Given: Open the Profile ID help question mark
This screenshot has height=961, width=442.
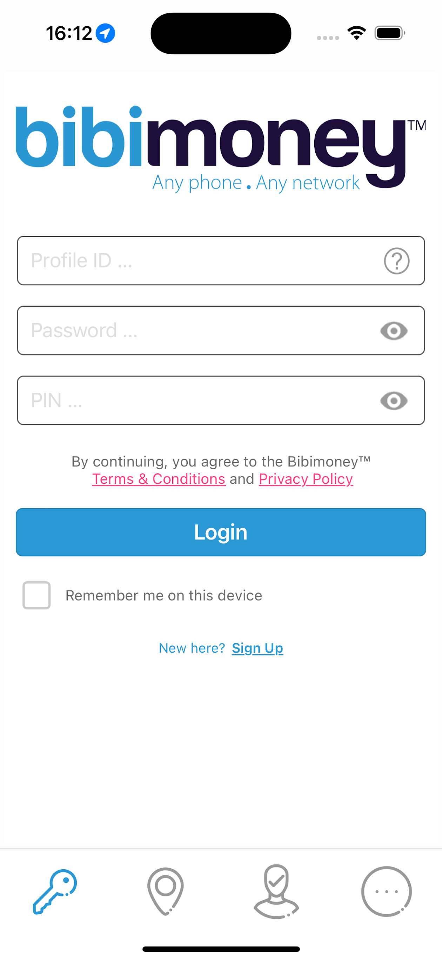Looking at the screenshot, I should 396,261.
